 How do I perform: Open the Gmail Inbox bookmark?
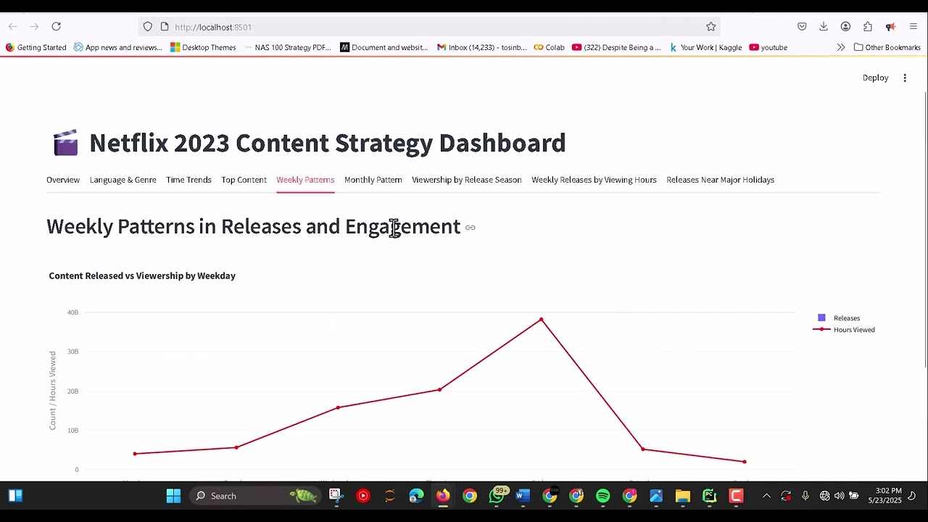tap(481, 47)
